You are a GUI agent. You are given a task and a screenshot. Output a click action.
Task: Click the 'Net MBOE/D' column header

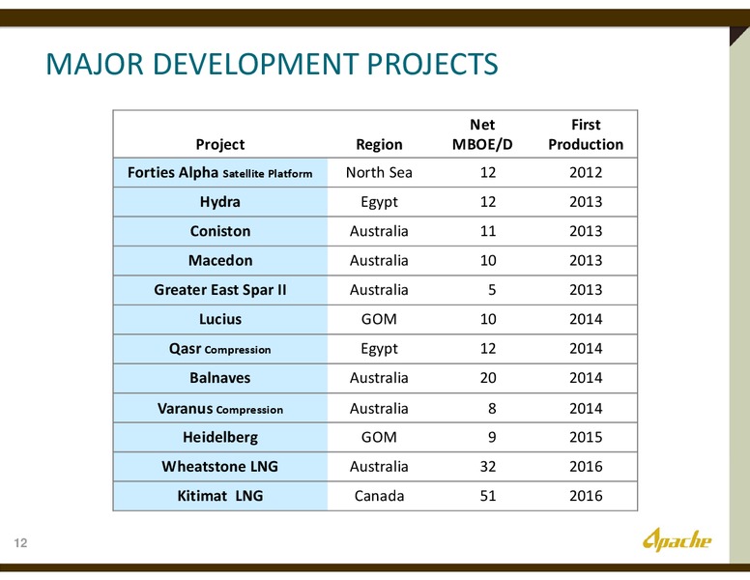pos(482,134)
